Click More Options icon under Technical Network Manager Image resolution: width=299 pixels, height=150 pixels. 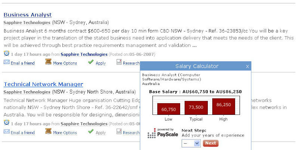(x=48, y=132)
